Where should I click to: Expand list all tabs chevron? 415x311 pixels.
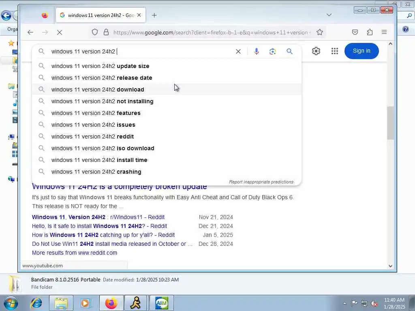click(329, 15)
